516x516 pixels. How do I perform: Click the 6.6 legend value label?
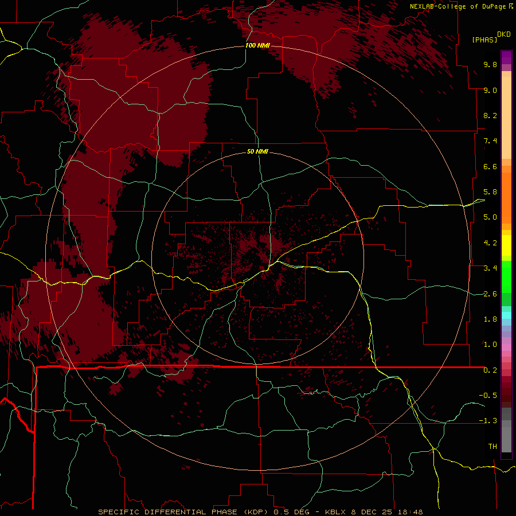point(490,166)
